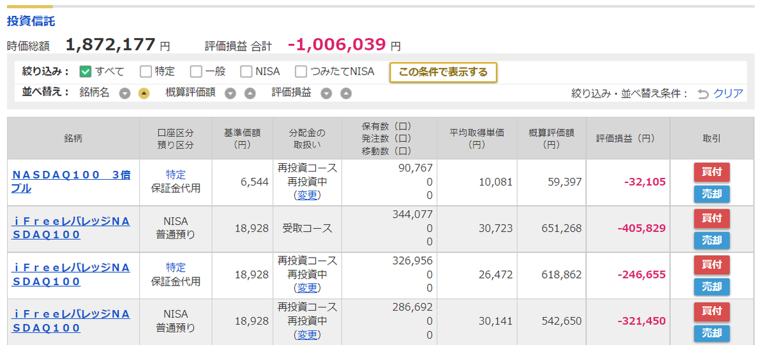The image size is (766, 345).
Task: Check the NISA filter checkbox
Action: coord(246,72)
